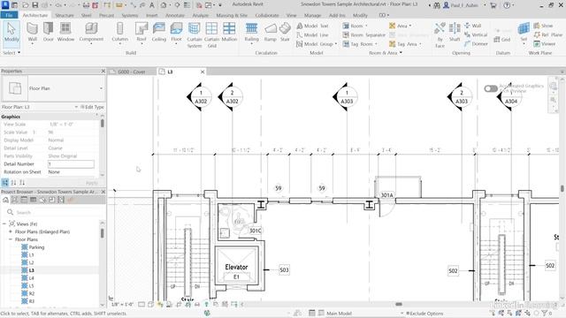The height and width of the screenshot is (318, 566).
Task: Open the Tag Room dropdown
Action: point(376,44)
